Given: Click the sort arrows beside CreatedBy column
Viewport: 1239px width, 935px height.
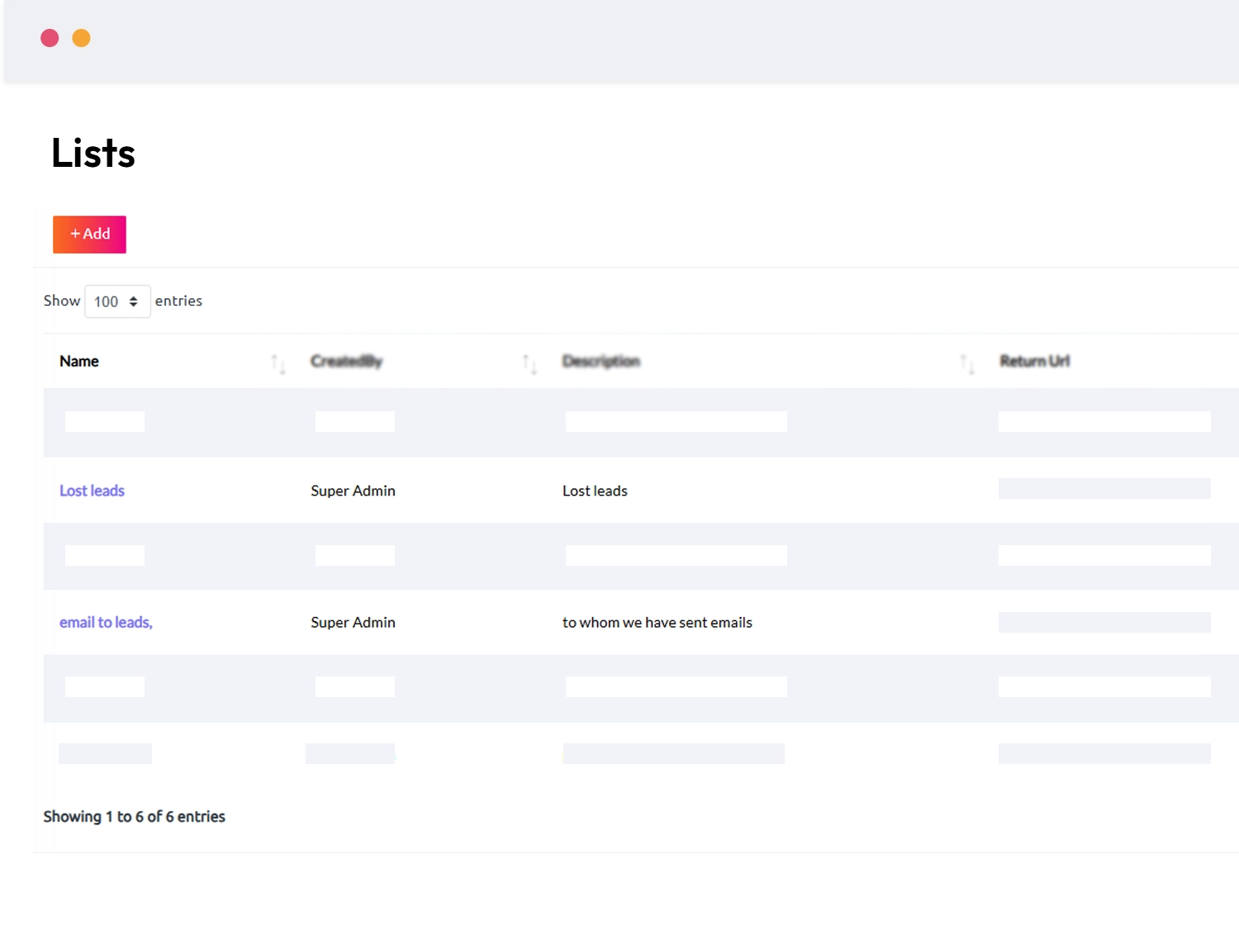Looking at the screenshot, I should (x=529, y=363).
